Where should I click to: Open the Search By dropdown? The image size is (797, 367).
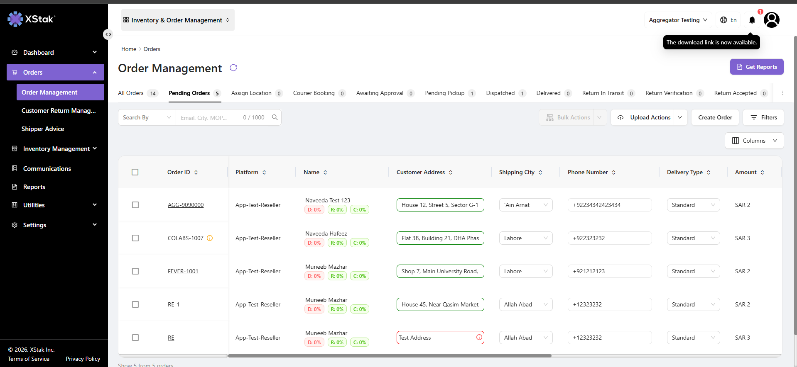click(147, 117)
